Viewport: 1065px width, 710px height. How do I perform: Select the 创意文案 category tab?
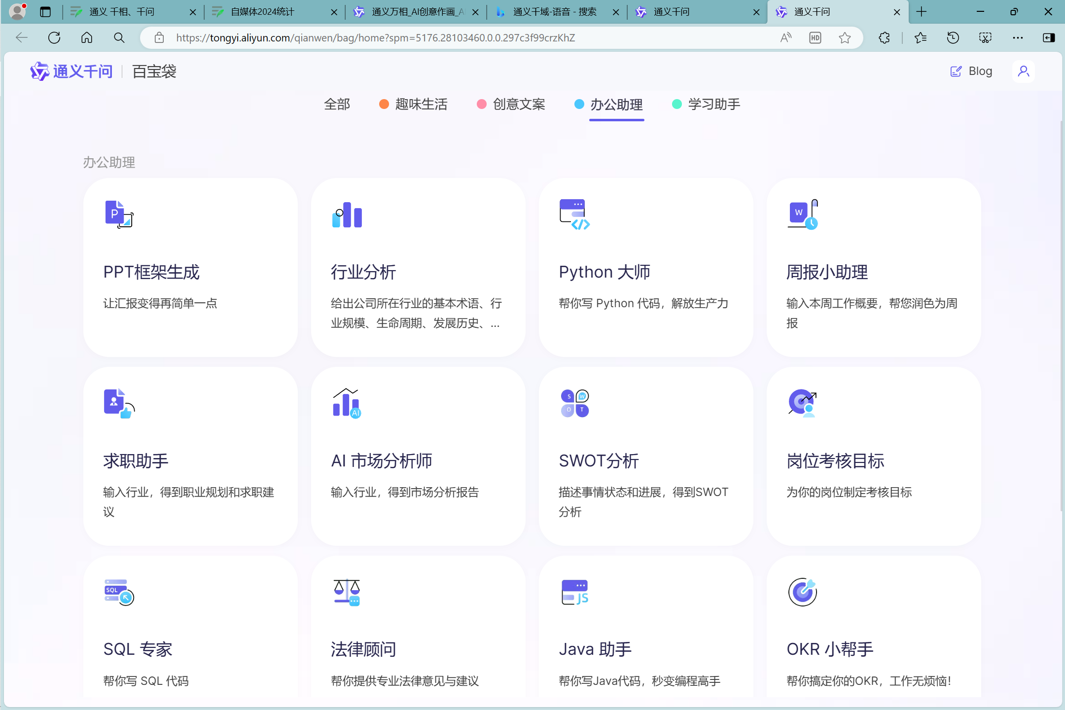pos(511,105)
